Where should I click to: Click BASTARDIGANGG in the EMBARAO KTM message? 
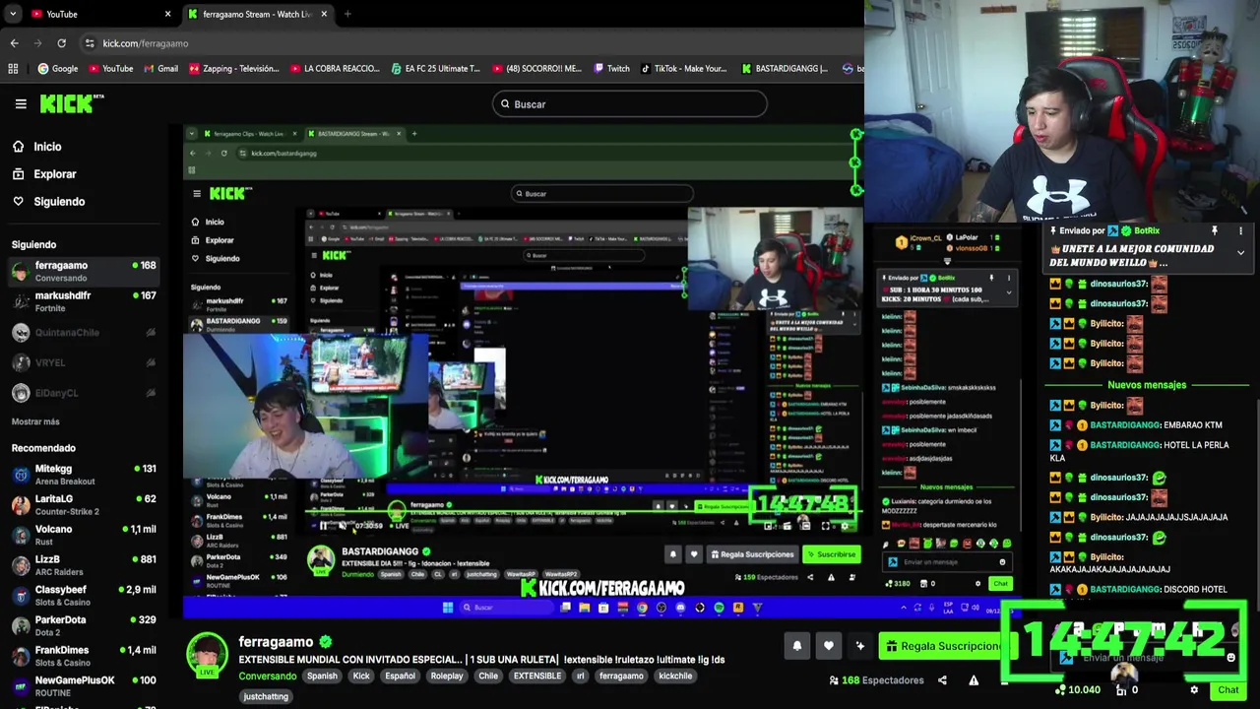(1125, 425)
